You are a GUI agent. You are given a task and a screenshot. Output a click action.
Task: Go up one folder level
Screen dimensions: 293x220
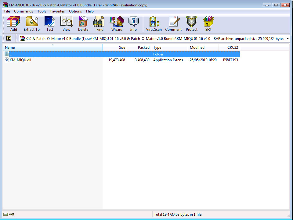click(x=9, y=38)
